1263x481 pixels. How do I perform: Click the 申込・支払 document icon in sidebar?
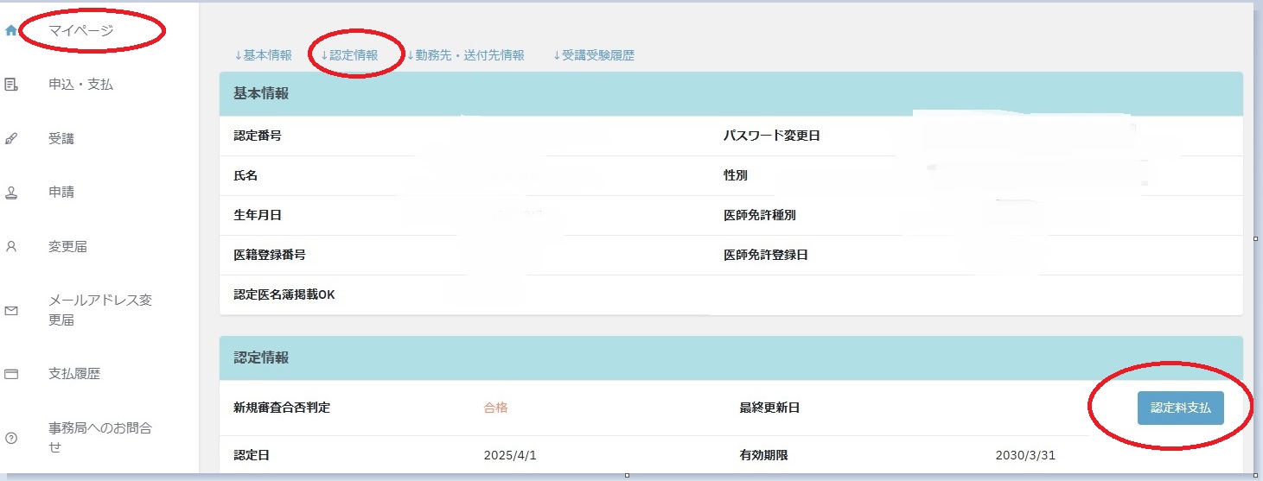[x=11, y=85]
